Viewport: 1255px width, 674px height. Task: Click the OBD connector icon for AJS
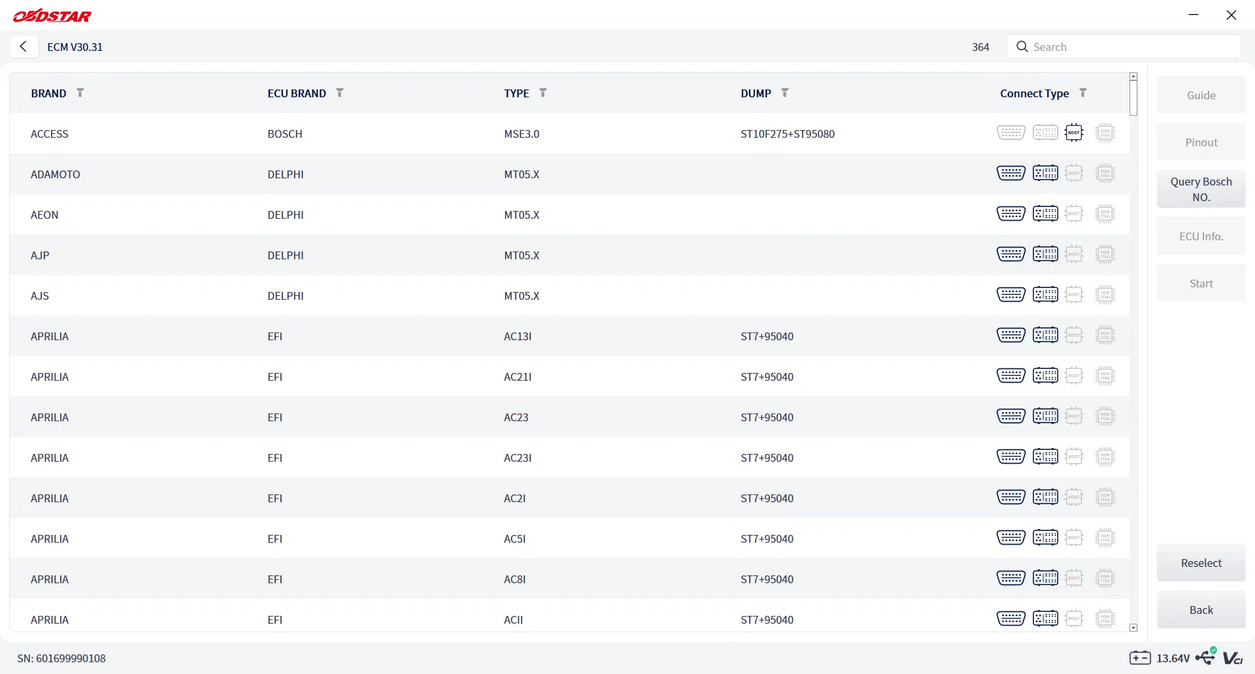tap(1011, 295)
